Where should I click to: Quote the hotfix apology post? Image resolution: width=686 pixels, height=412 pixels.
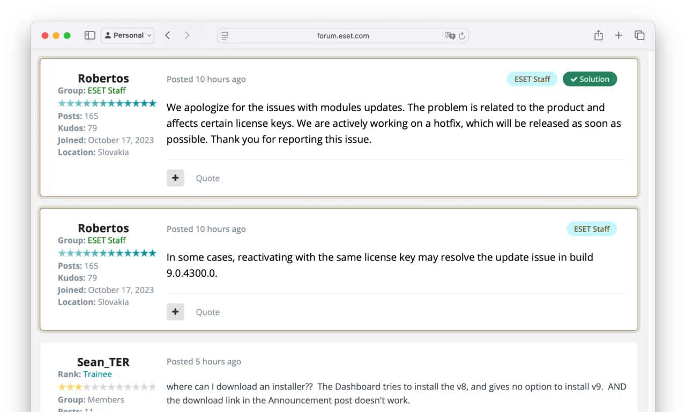tap(207, 179)
